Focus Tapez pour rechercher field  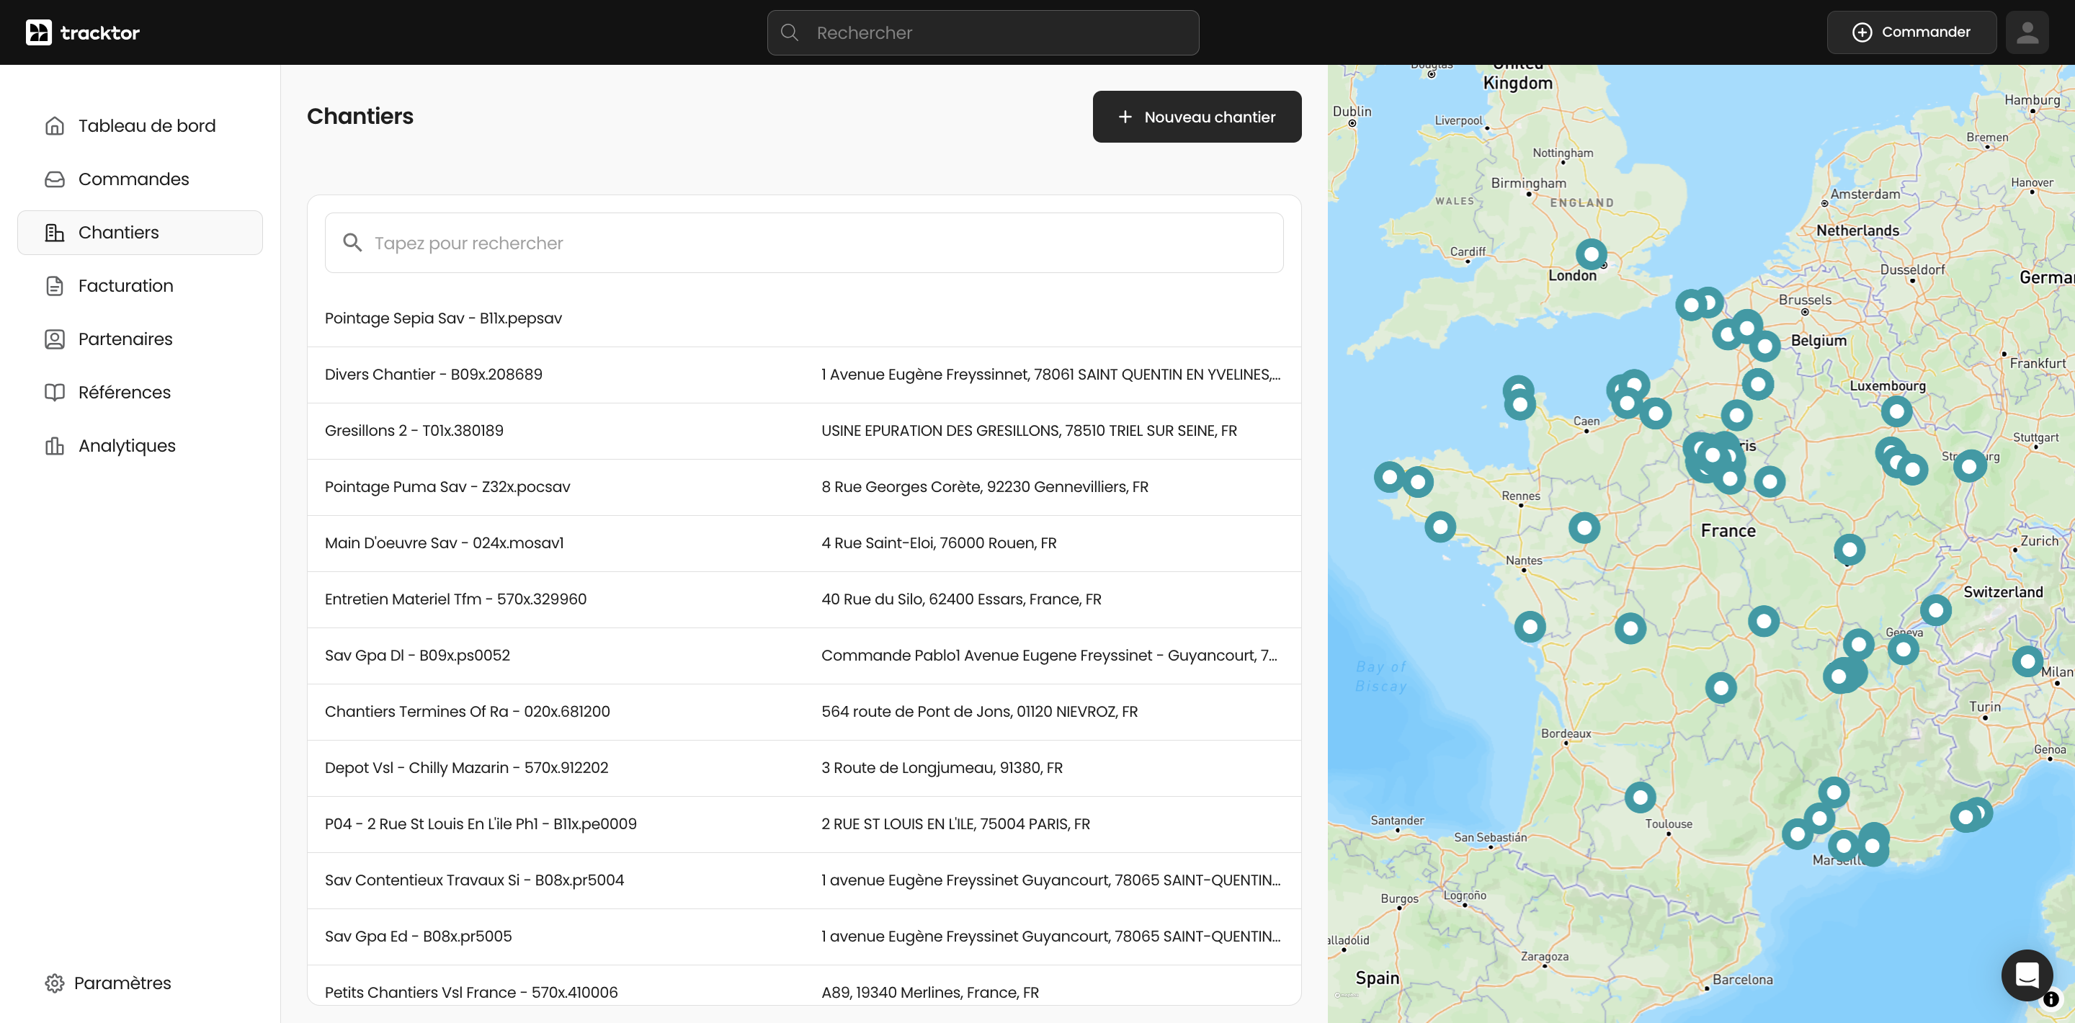[x=804, y=243]
